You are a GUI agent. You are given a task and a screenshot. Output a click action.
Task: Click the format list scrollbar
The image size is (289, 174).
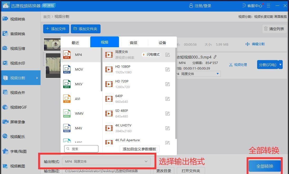[x=102, y=70]
